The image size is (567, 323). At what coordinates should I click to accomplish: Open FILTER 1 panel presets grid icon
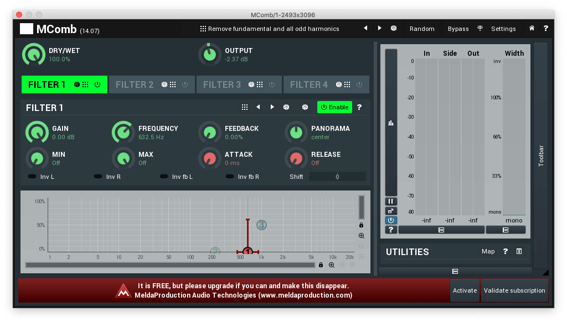(245, 107)
